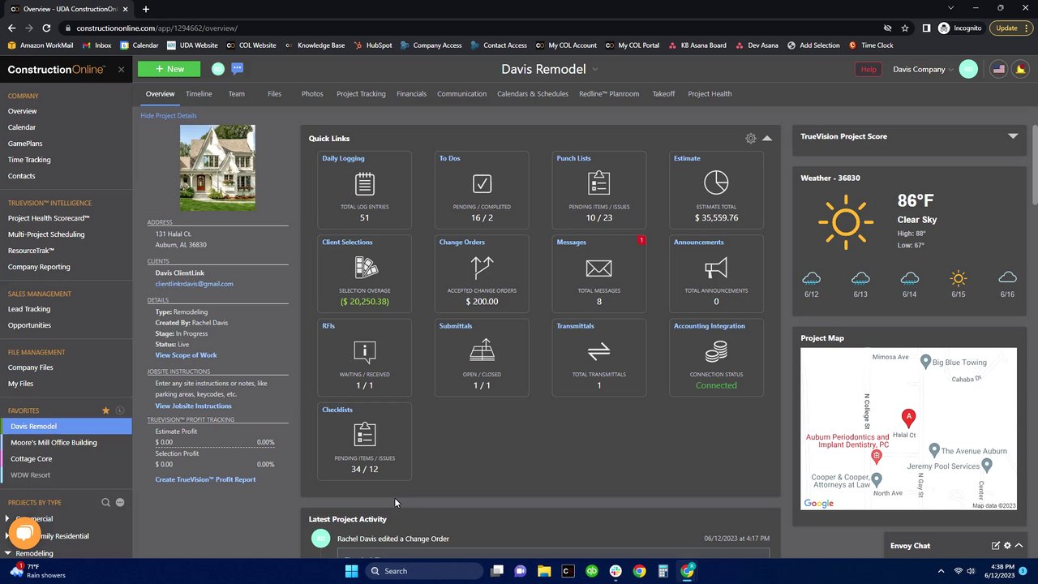
Task: Expand TrueVision Project Score panel
Action: pos(1013,136)
